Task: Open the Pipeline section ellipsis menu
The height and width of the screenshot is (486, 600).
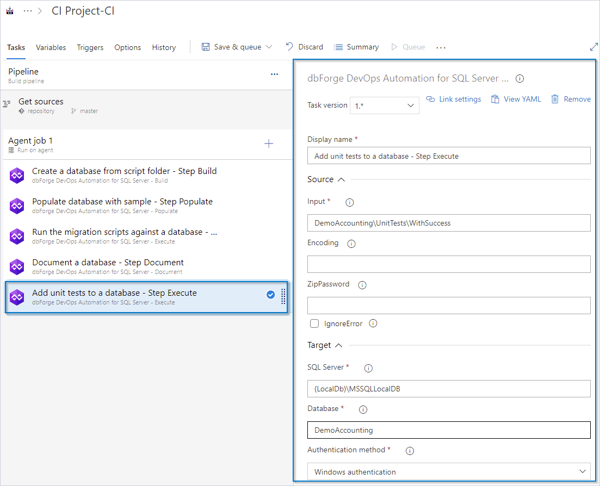Action: coord(274,74)
